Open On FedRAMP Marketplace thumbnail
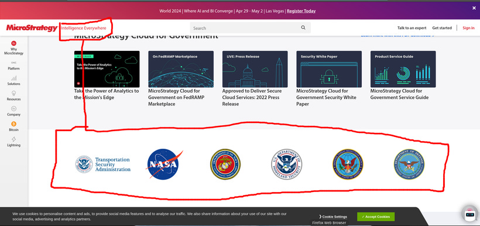 pos(181,69)
